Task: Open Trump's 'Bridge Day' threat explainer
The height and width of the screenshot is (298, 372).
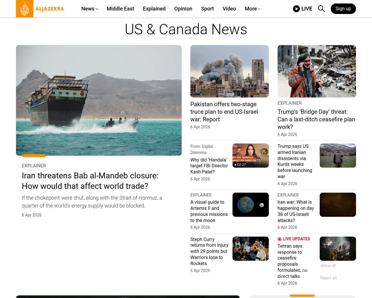Action: pyautogui.click(x=316, y=119)
